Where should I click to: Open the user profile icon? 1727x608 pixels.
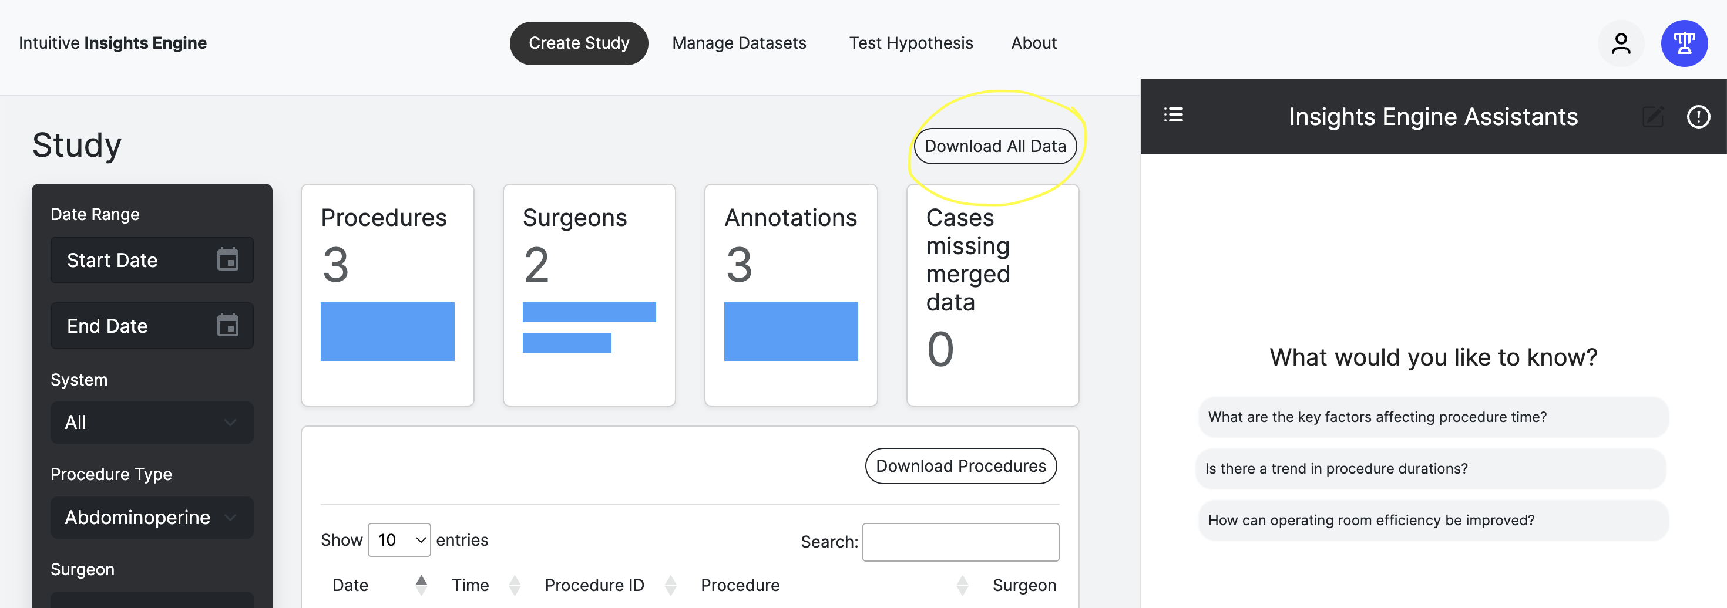pos(1621,43)
